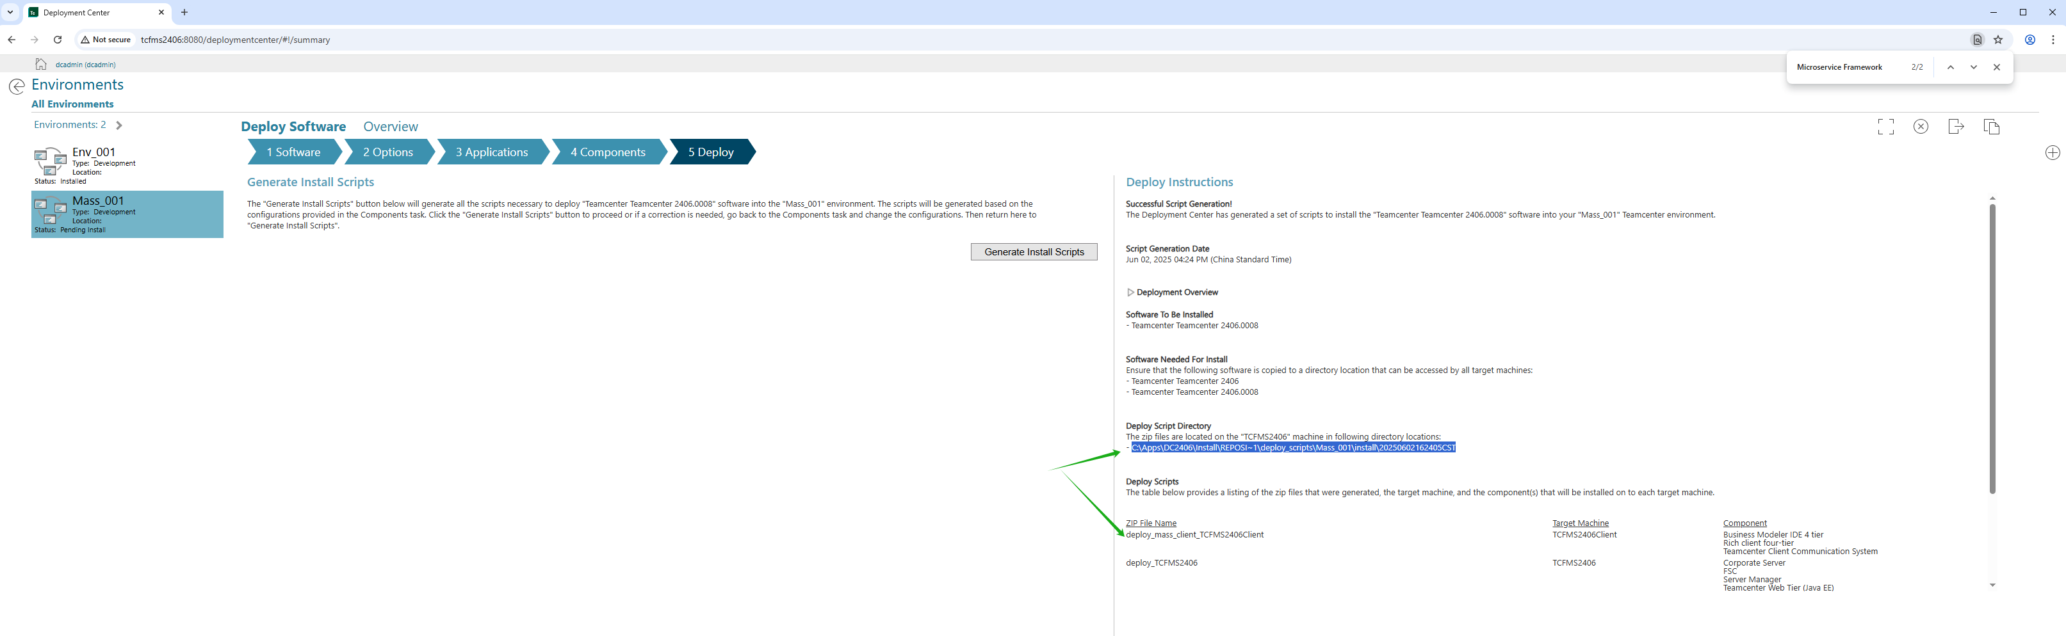The image size is (2066, 636).
Task: Click the Business Modeler IDE 4 tier component
Action: pyautogui.click(x=1773, y=535)
